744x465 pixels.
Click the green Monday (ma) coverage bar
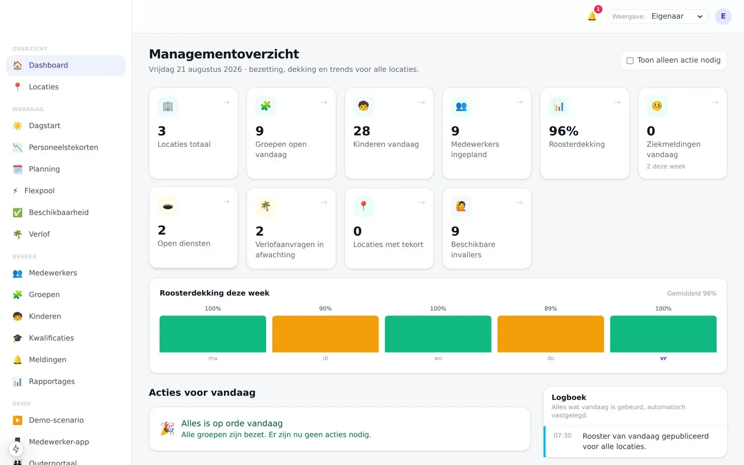coord(213,334)
